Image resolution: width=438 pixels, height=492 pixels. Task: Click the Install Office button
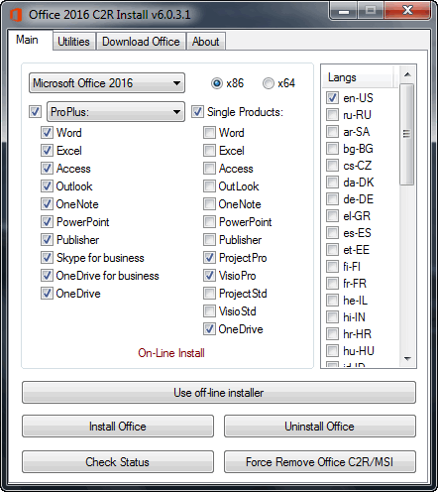[x=118, y=427]
